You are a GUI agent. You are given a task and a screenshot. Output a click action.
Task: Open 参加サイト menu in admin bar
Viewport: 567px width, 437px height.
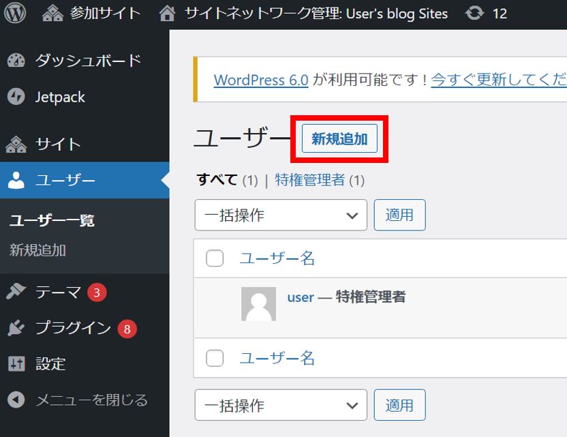tap(91, 13)
